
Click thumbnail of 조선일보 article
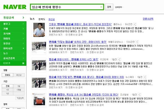point(39,100)
